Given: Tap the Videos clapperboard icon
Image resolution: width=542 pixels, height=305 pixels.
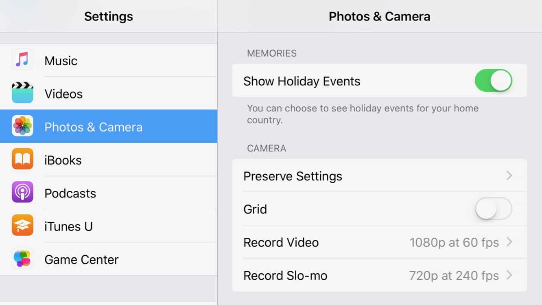Looking at the screenshot, I should click(x=22, y=93).
